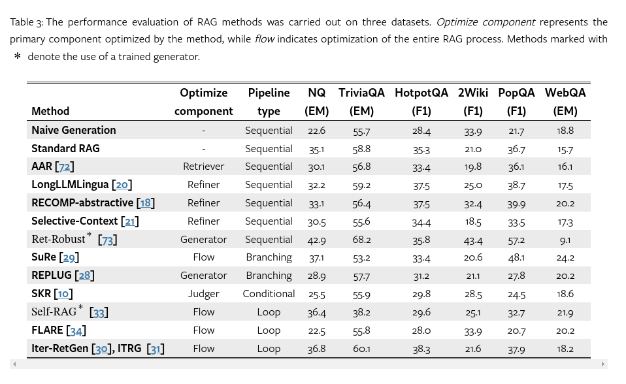Follow Selective-Context citation 21
Image resolution: width=626 pixels, height=384 pixels.
click(x=129, y=221)
